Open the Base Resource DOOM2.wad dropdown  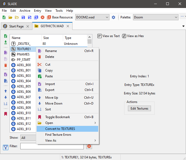92,17
